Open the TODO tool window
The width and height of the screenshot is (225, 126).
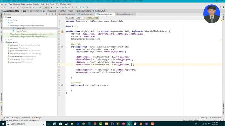[x=6, y=118]
